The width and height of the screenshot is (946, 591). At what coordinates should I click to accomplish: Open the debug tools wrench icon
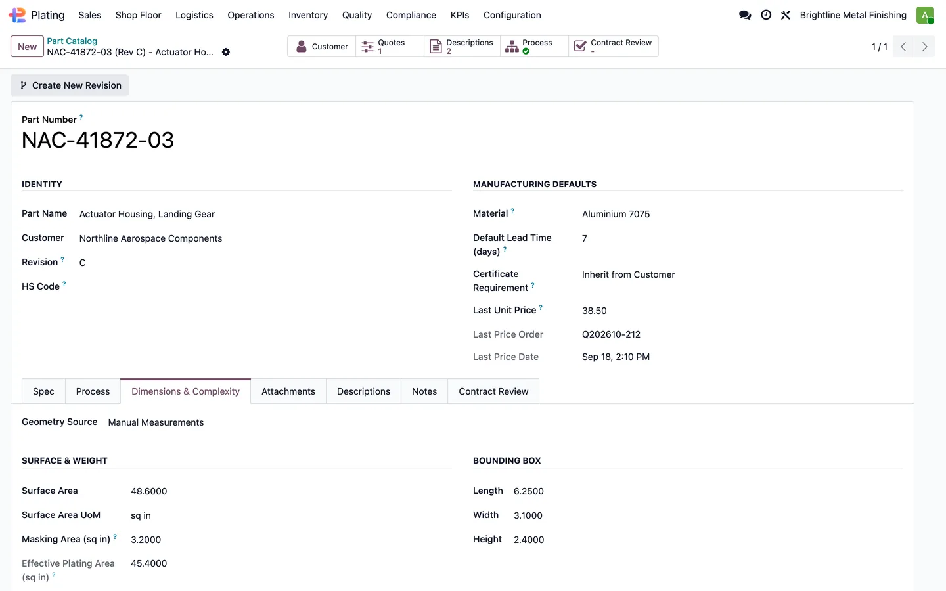tap(786, 15)
